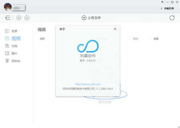Open the username dropdown beside the avatar
Screen dimensions: 180x128
tap(19, 8)
